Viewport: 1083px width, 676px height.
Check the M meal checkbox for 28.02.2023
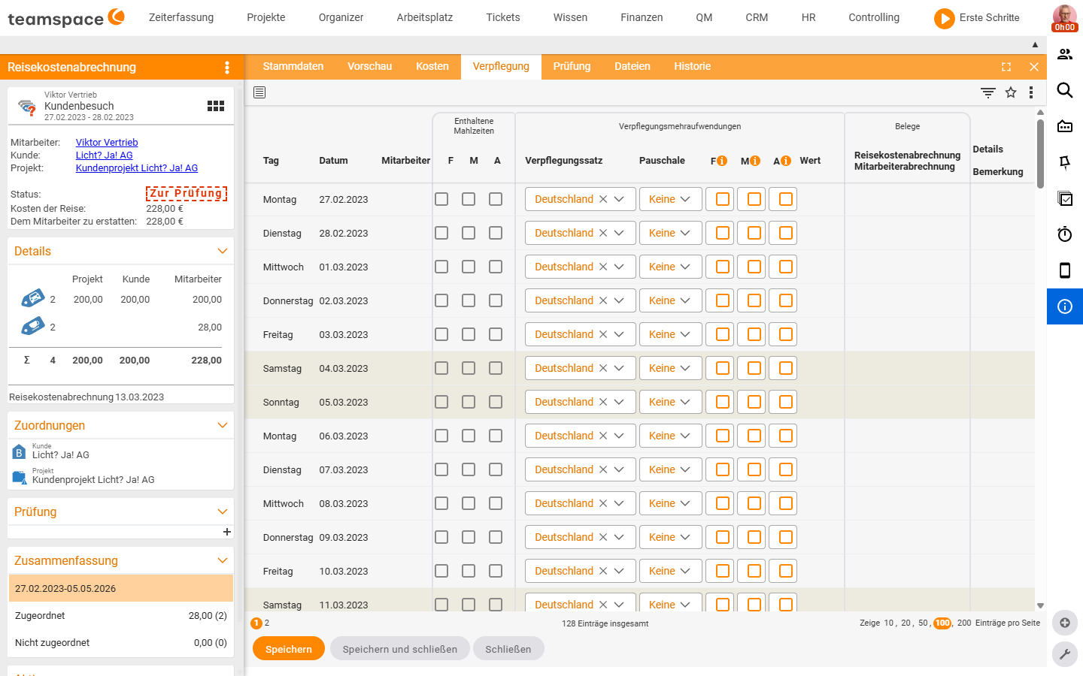(469, 233)
